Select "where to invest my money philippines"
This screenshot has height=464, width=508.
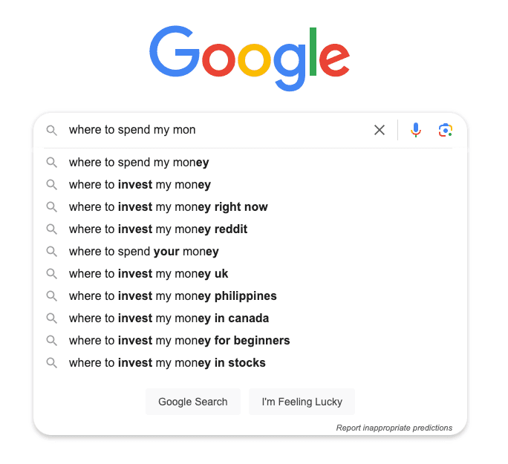tap(172, 296)
